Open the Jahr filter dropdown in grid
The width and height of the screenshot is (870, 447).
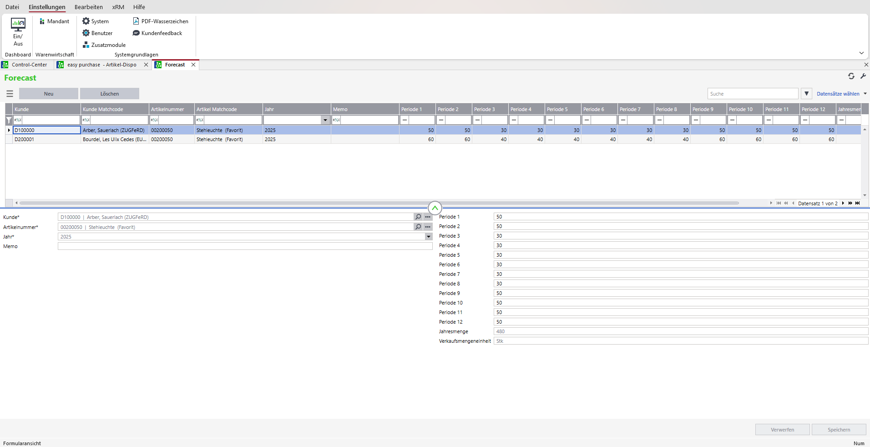(325, 120)
